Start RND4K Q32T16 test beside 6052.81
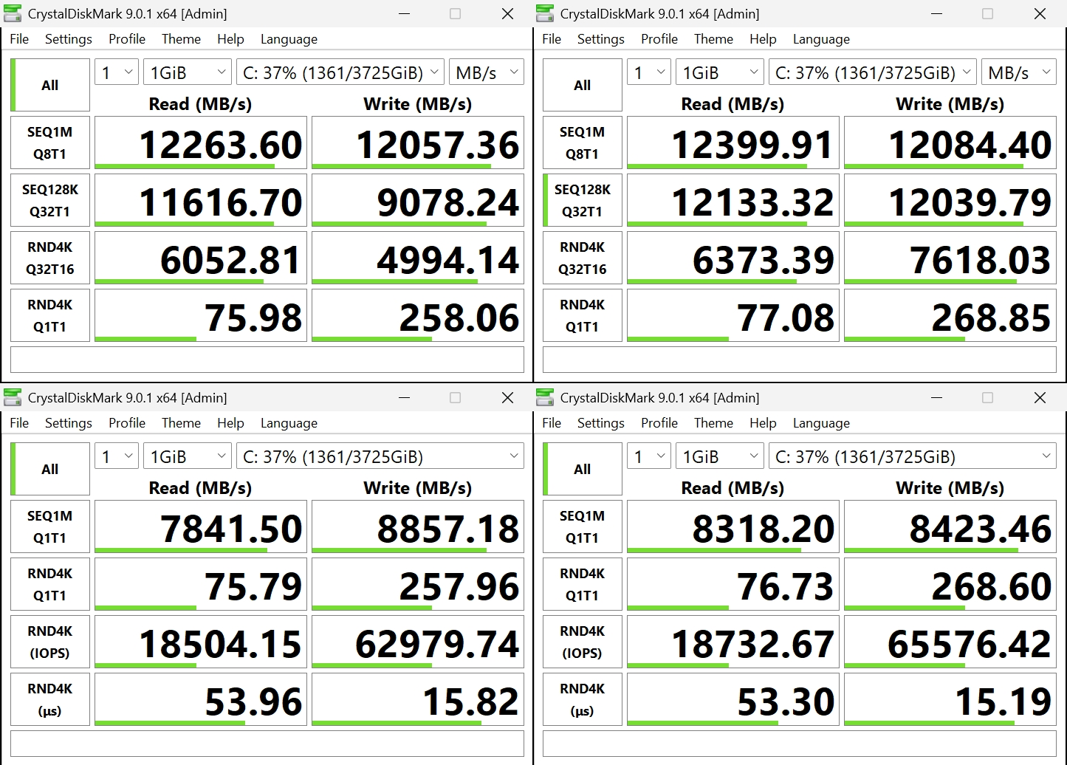Screen dimensions: 1067x765 [x=50, y=258]
